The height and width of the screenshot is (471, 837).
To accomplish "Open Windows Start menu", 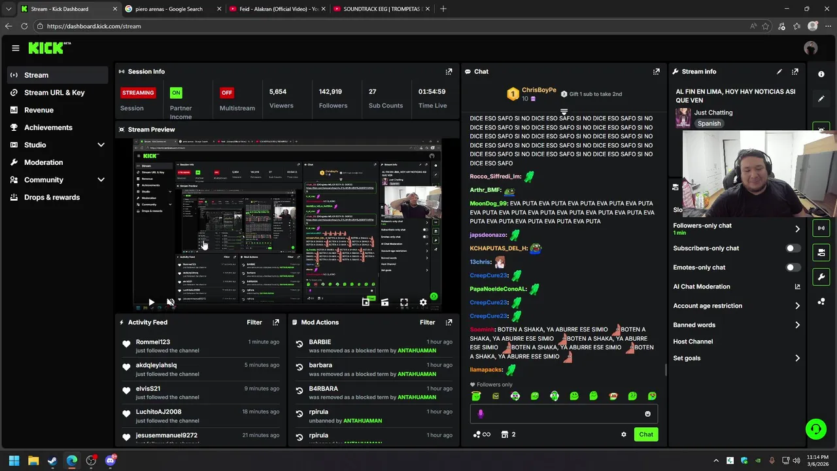I will [14, 461].
